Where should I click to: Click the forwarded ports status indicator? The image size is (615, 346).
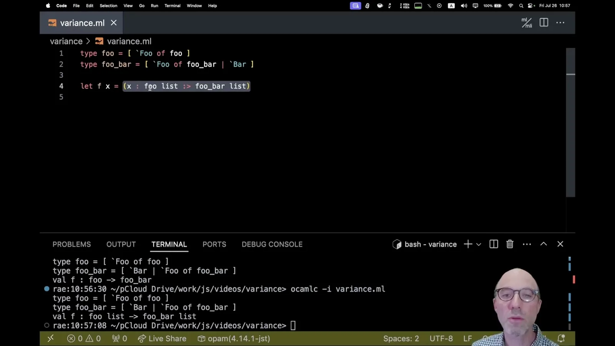tap(120, 339)
